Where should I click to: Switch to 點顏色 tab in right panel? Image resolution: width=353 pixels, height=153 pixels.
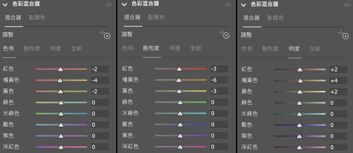[276, 18]
